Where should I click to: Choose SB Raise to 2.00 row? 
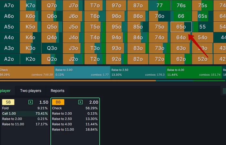[x=25, y=119]
